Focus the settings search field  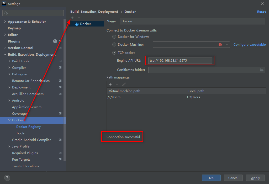(33, 13)
